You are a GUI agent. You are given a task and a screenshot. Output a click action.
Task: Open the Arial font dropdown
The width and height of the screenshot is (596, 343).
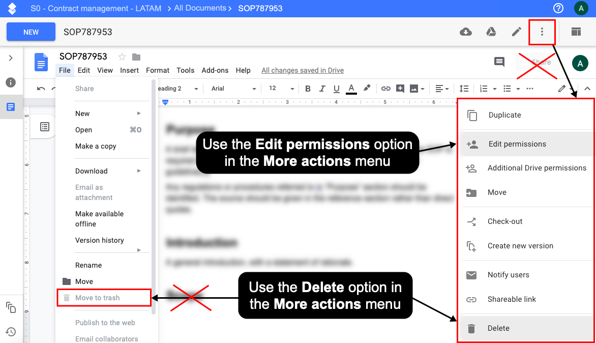[x=233, y=89]
